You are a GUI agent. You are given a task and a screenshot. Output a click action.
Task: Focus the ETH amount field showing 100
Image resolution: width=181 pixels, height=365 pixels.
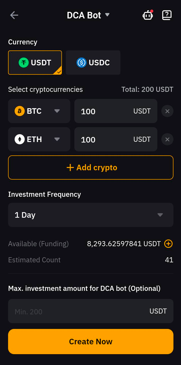tap(106, 139)
